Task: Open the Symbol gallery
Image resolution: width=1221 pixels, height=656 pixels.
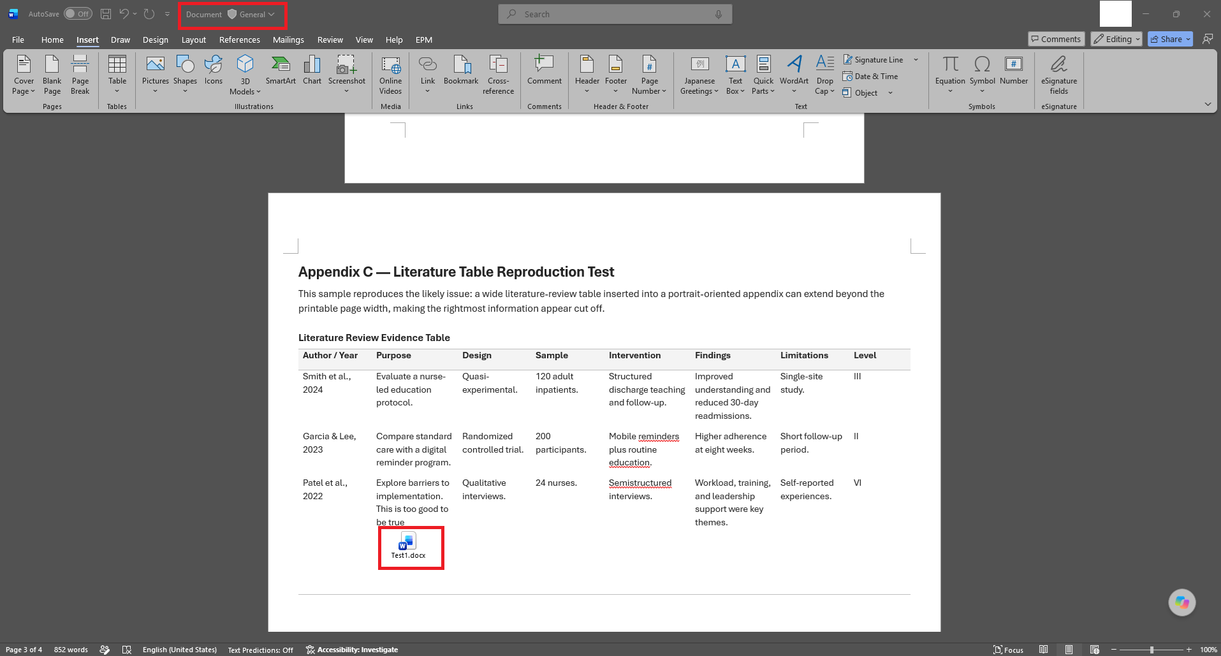Action: pos(982,75)
